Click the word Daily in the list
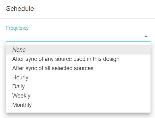Image resolution: width=155 pixels, height=118 pixels. pos(18,86)
